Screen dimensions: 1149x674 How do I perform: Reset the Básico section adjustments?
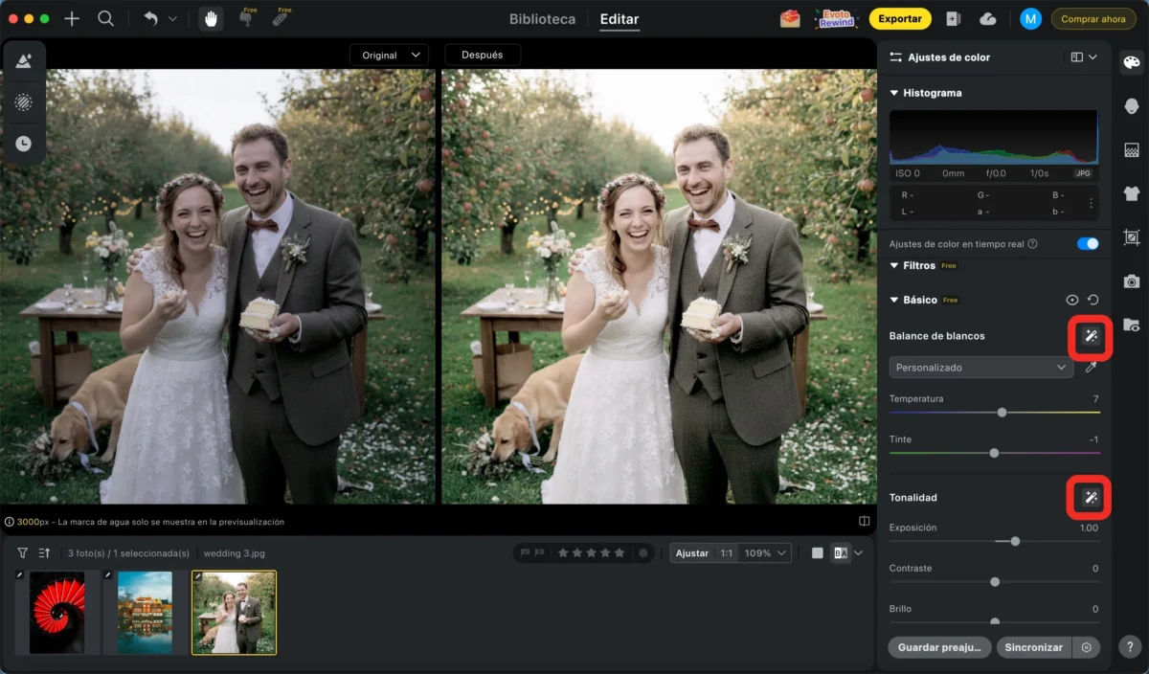1093,300
